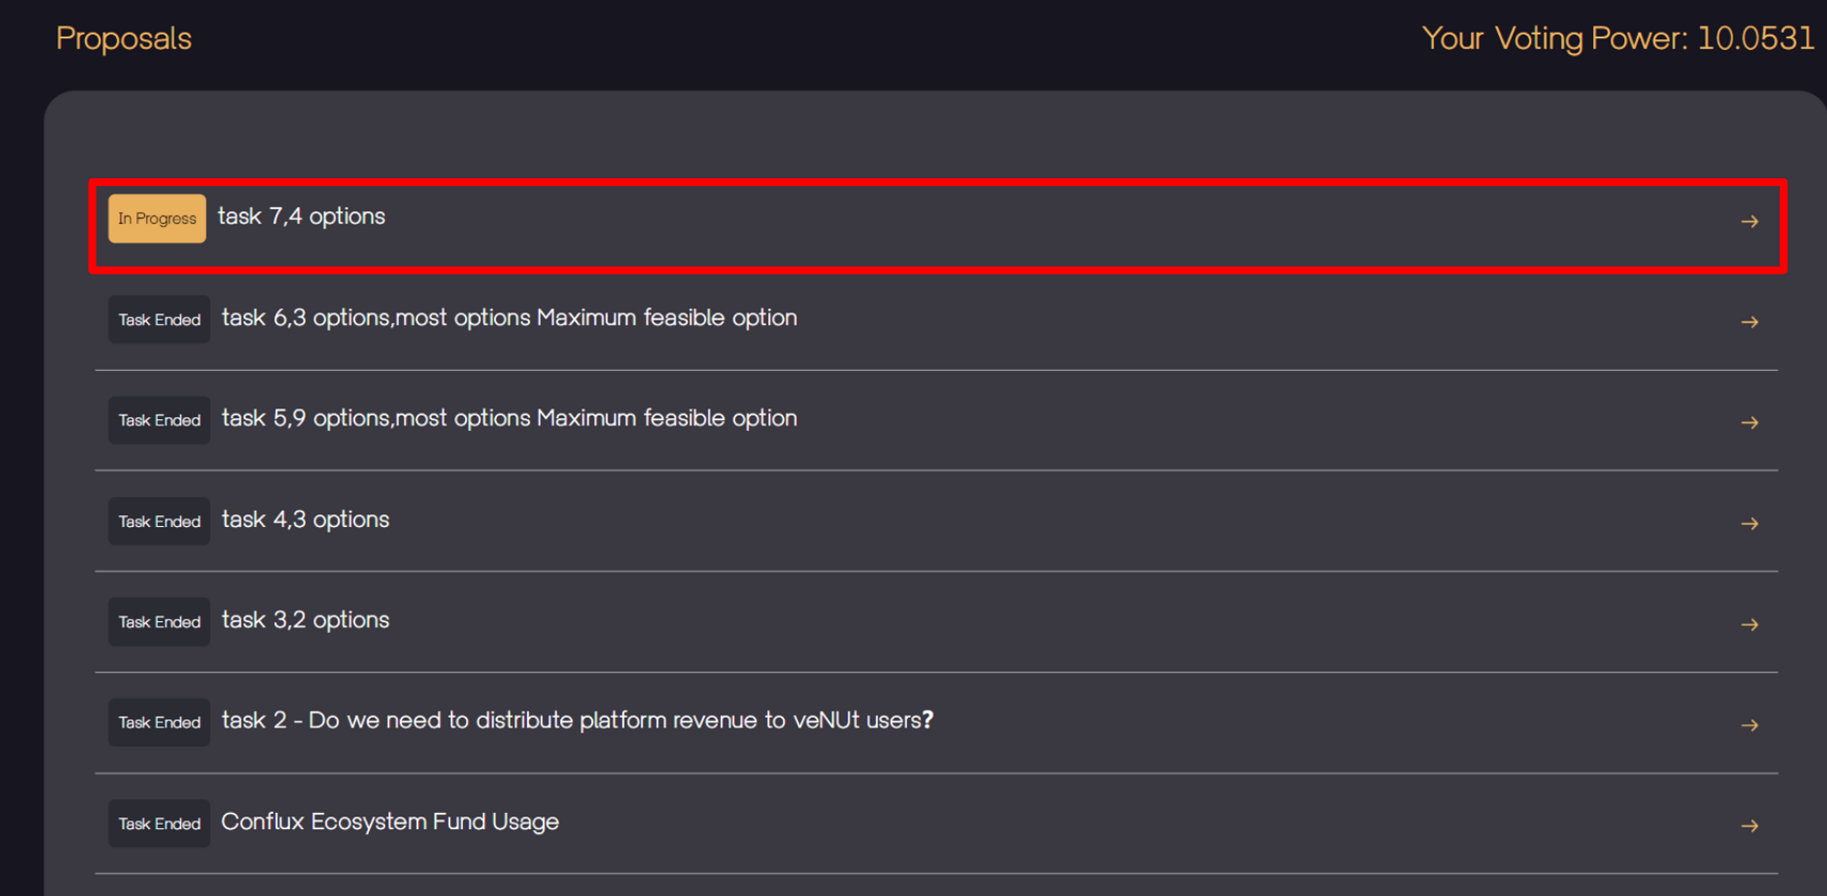Image resolution: width=1827 pixels, height=896 pixels.
Task: Click the arrow beside task 5,9 options
Action: coord(1749,422)
